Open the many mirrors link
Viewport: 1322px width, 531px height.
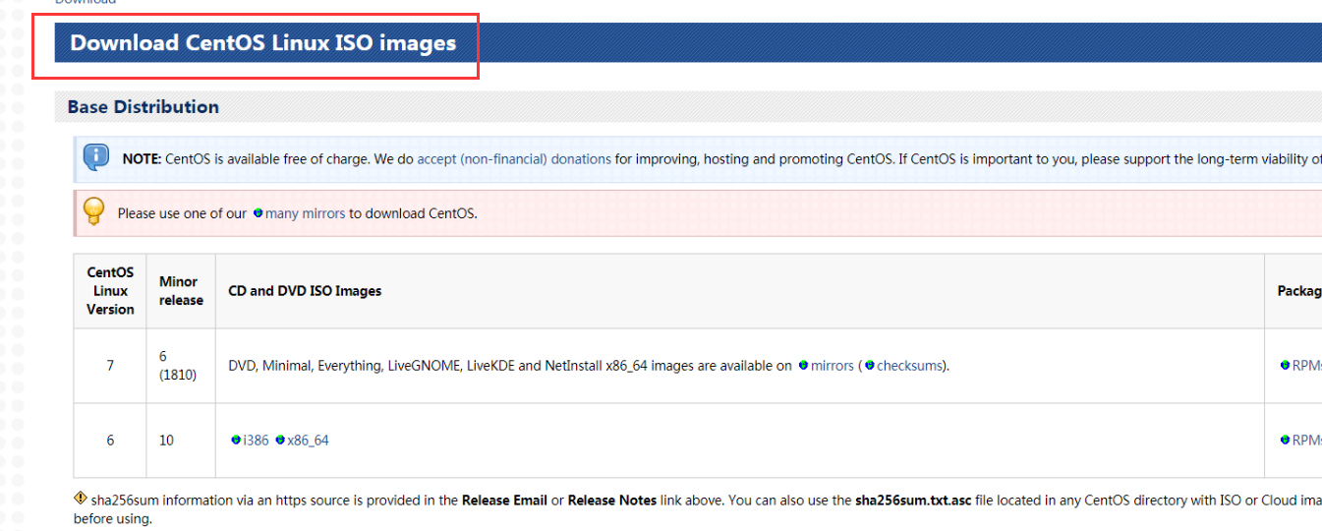(305, 213)
